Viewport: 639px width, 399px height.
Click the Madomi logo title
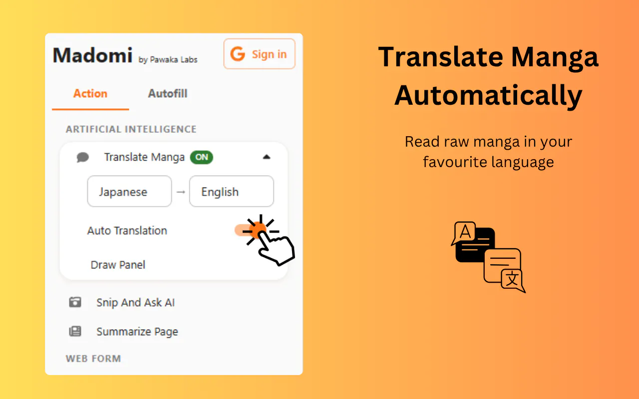93,55
